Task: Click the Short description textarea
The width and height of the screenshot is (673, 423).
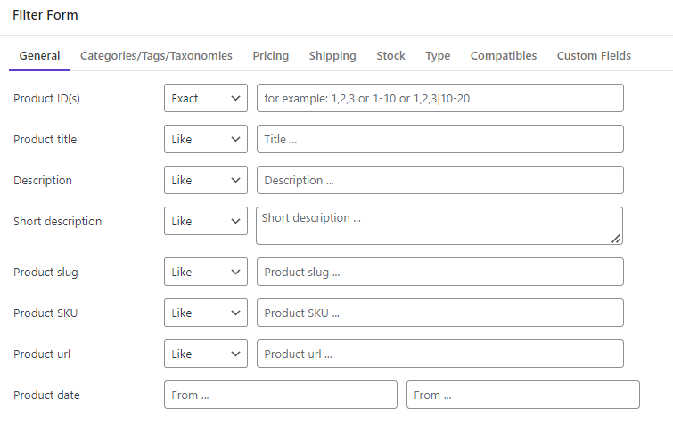Action: tap(439, 226)
